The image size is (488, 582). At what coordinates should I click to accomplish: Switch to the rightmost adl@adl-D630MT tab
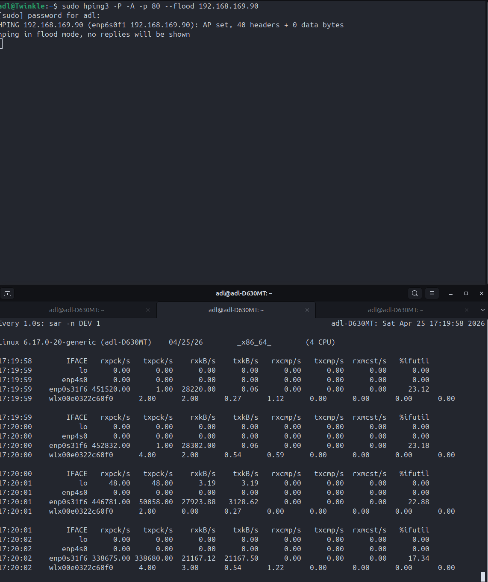coord(395,310)
